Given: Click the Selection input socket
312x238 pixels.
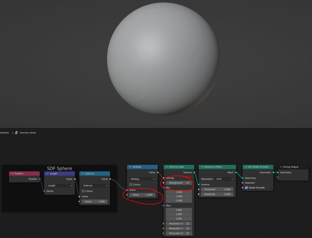Looking at the screenshot, I should tap(243, 183).
